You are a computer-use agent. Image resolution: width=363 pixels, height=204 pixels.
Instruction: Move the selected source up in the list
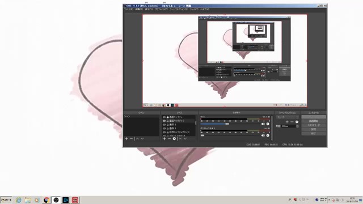point(180,138)
